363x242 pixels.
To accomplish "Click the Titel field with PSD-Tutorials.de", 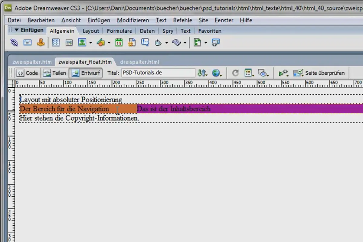I will pyautogui.click(x=158, y=73).
